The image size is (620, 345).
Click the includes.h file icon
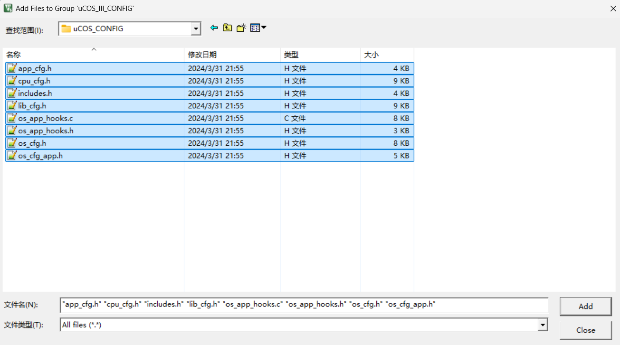(x=12, y=93)
